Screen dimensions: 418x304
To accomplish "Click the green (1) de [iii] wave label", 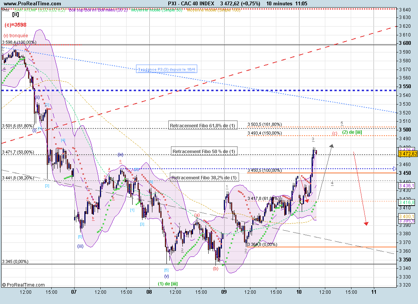I will click(168, 283).
